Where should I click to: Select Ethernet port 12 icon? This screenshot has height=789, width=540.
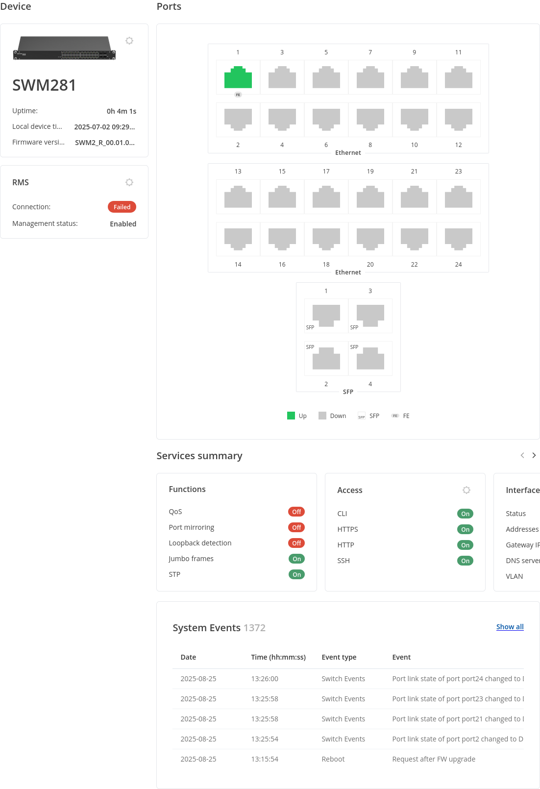click(458, 120)
